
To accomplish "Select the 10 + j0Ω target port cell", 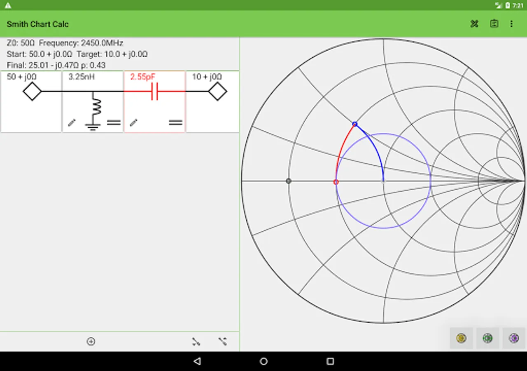I will point(212,102).
